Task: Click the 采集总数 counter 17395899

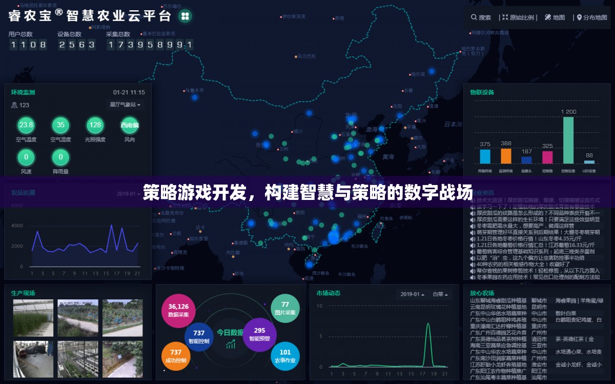Action: coord(150,45)
